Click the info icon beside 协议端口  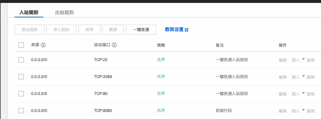coord(114,45)
